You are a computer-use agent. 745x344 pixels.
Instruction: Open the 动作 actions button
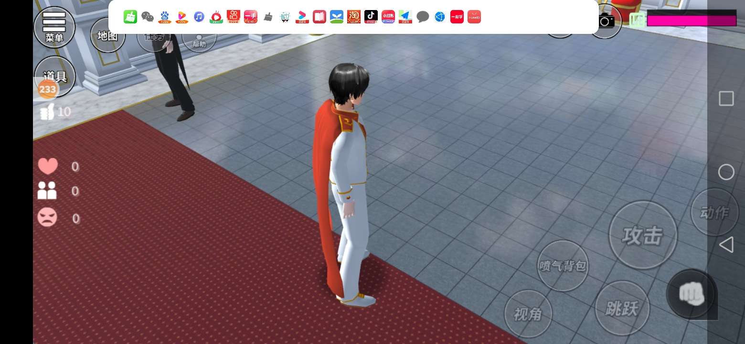(714, 212)
